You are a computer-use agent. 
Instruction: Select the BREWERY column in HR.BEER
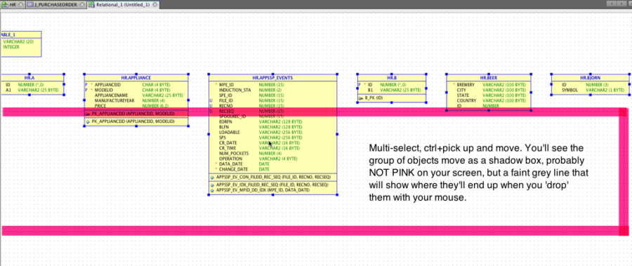[489, 85]
